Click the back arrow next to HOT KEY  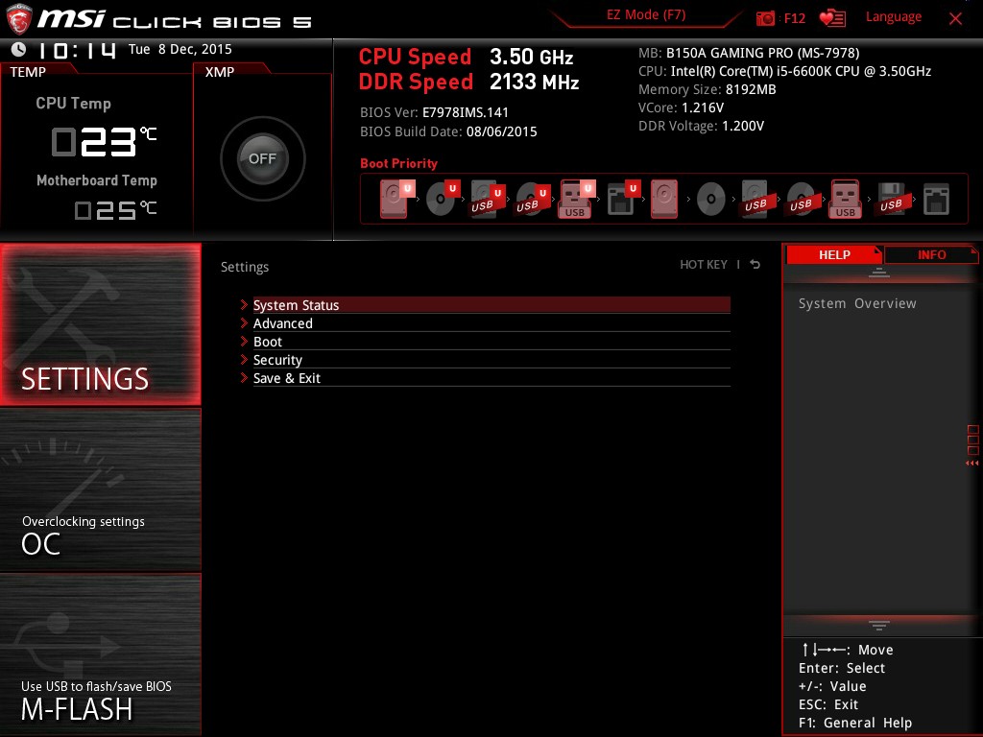755,265
